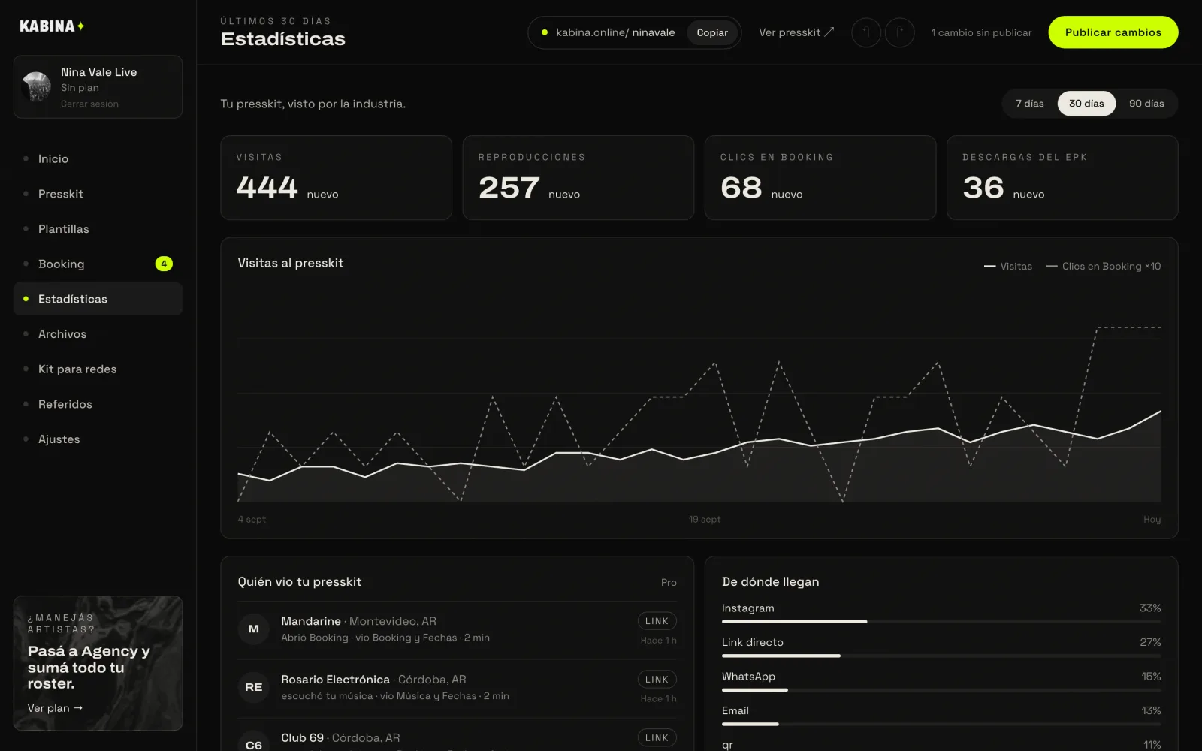This screenshot has width=1202, height=751.
Task: Click the LINK badge on the Rosario Electrónica row
Action: 657,680
